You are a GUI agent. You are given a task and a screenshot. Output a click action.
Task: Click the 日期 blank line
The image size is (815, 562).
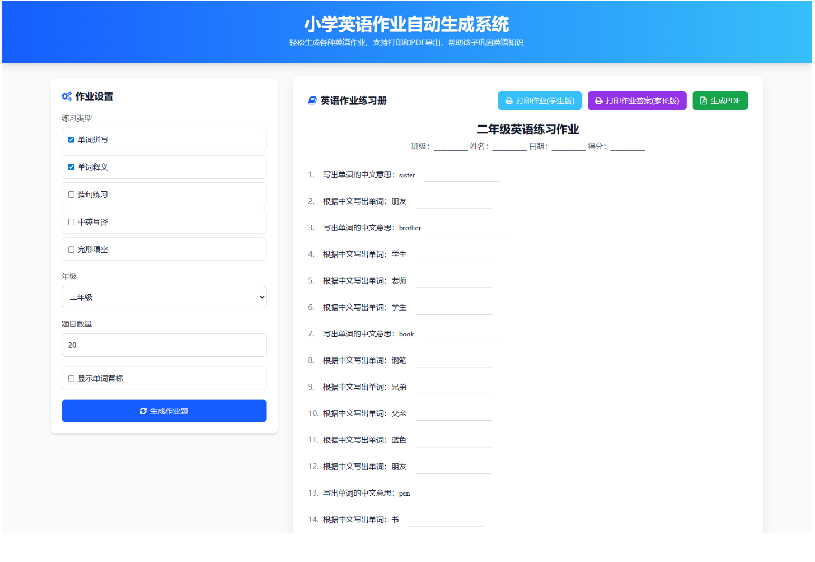(569, 147)
